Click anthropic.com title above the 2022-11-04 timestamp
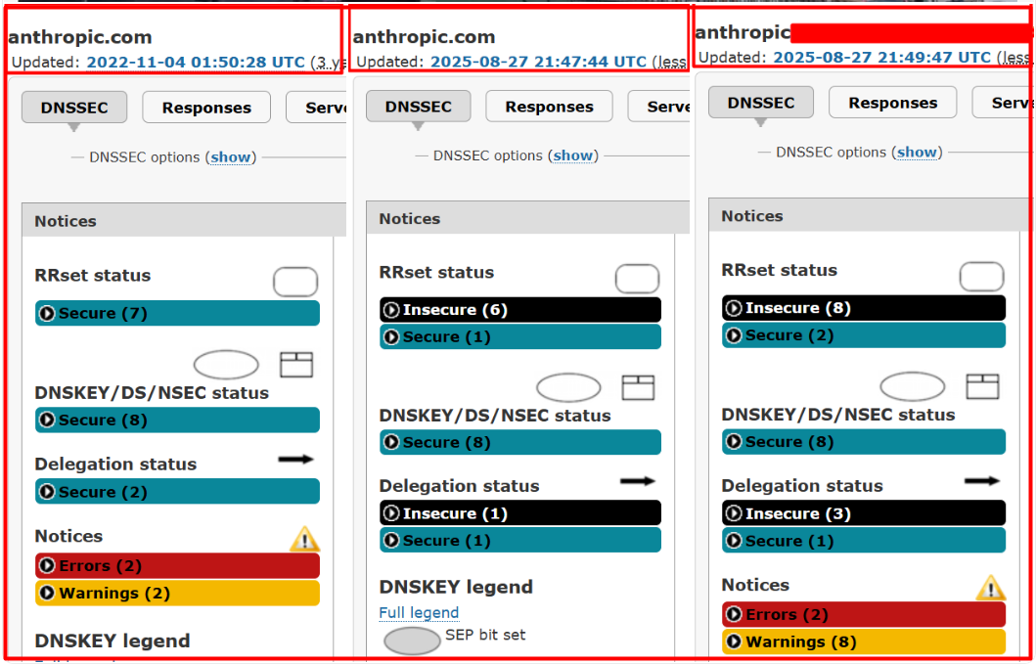The image size is (1036, 664). [x=80, y=37]
